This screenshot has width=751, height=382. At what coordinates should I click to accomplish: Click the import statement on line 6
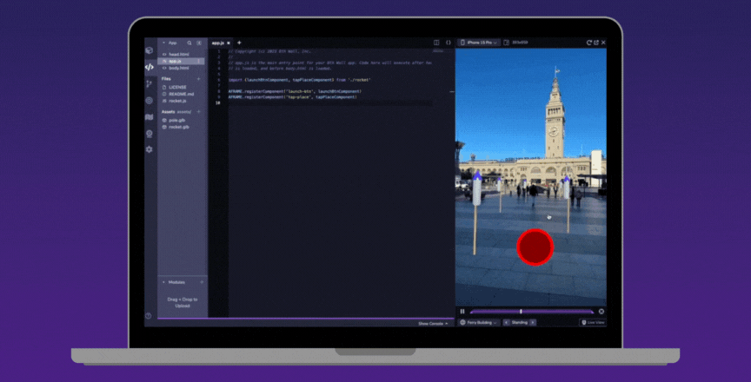pyautogui.click(x=299, y=80)
